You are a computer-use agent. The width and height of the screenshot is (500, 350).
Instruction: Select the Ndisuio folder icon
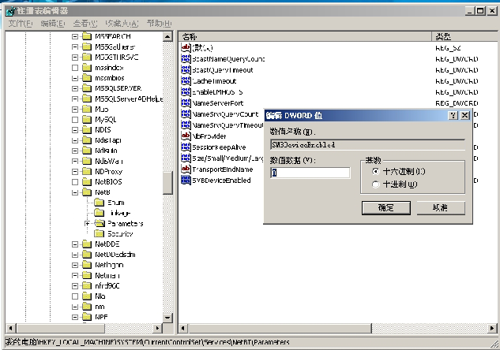[x=87, y=151]
